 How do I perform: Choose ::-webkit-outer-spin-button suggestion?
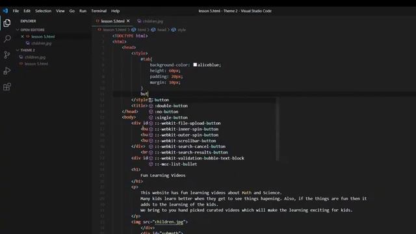(213, 135)
